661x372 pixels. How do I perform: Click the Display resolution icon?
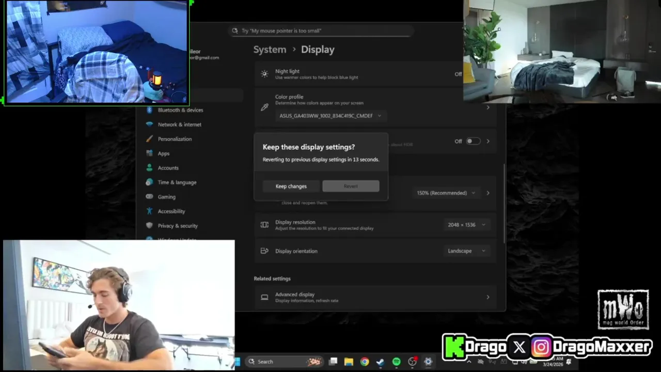coord(264,225)
